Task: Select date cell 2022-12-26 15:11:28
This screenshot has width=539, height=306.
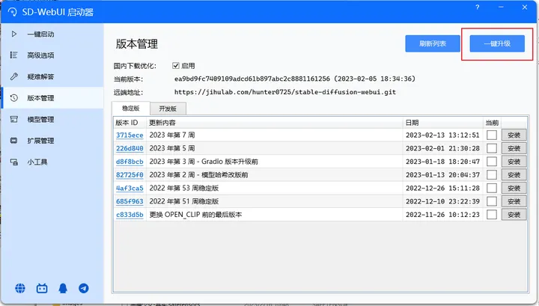Action: coord(442,189)
